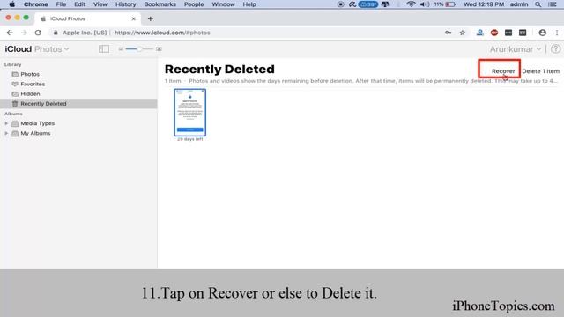Screen dimensions: 564x317
Task: Open the Chrome application menu
Action: [x=35, y=4]
